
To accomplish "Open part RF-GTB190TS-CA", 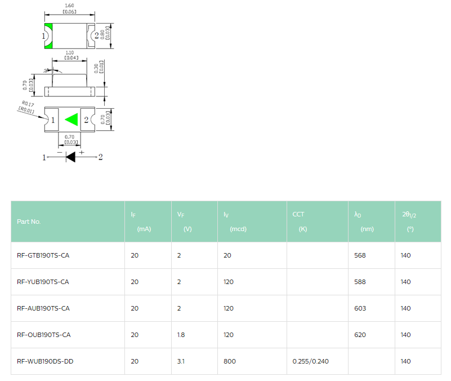I will [x=43, y=255].
